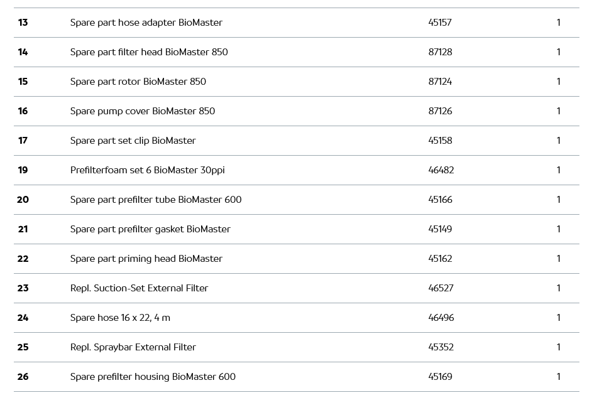Click Spare part rotor BioMaster 850
Screen dimensions: 592x405
pos(138,82)
